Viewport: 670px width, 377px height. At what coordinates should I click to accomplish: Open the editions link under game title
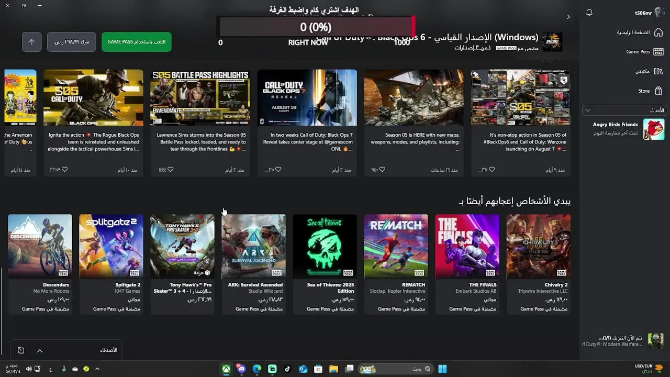click(x=473, y=48)
